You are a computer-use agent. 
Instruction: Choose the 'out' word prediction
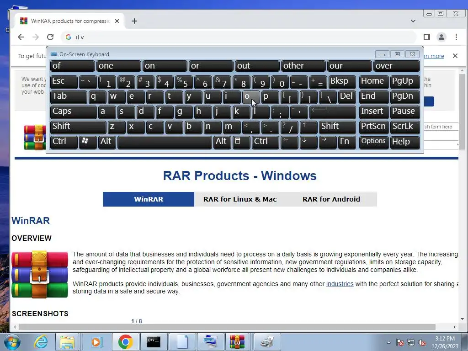257,66
